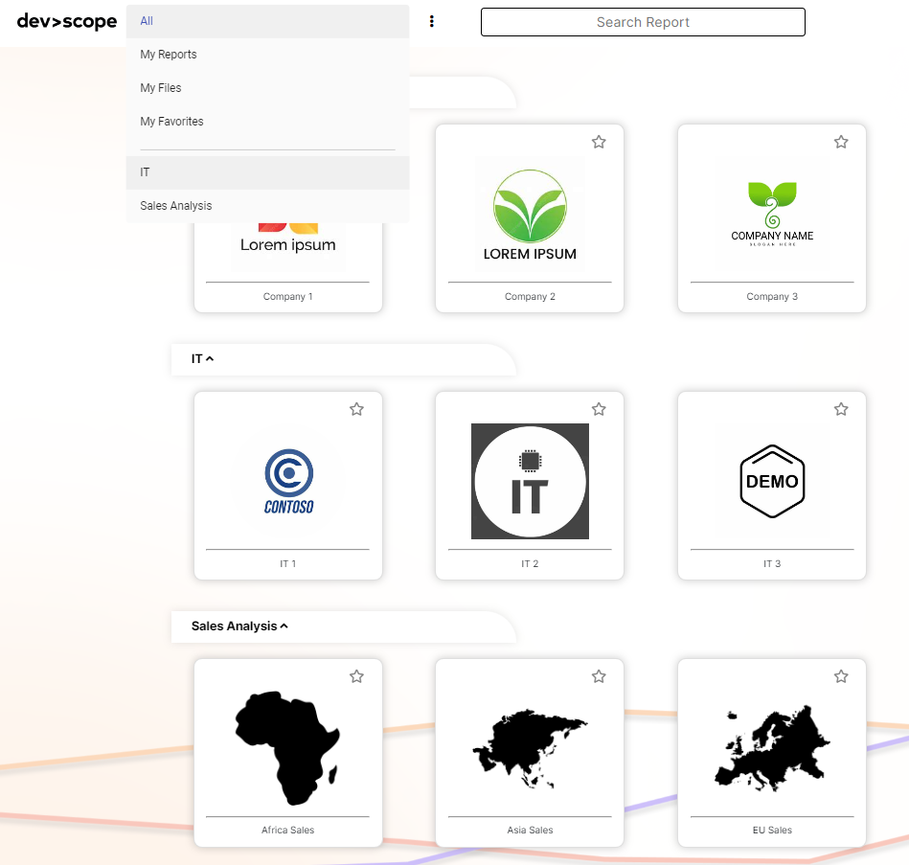Star the Asia Sales card
The height and width of the screenshot is (865, 909).
click(599, 676)
